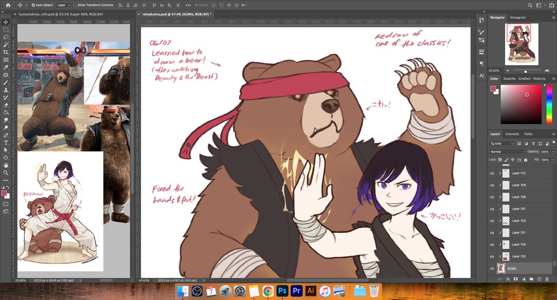Image resolution: width=557 pixels, height=300 pixels.
Task: Create a new group folder icon
Action: [531, 279]
